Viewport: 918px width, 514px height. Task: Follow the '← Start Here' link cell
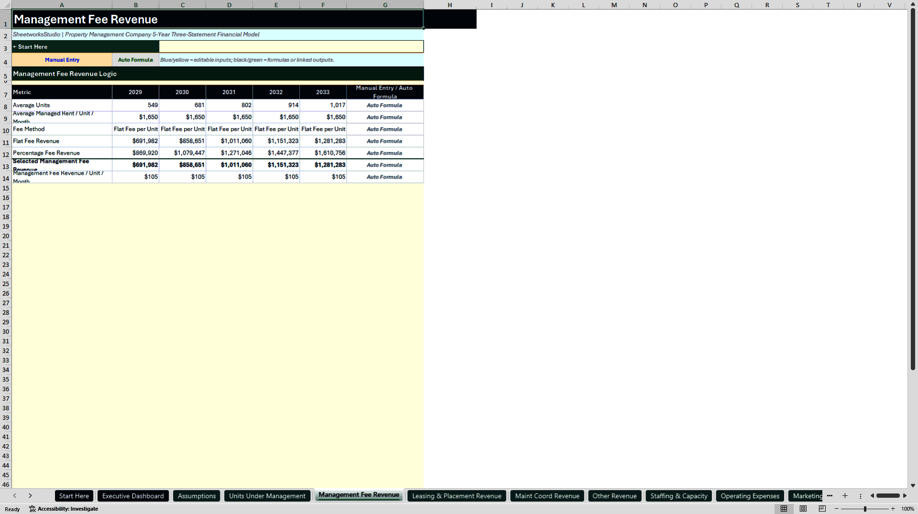click(86, 47)
